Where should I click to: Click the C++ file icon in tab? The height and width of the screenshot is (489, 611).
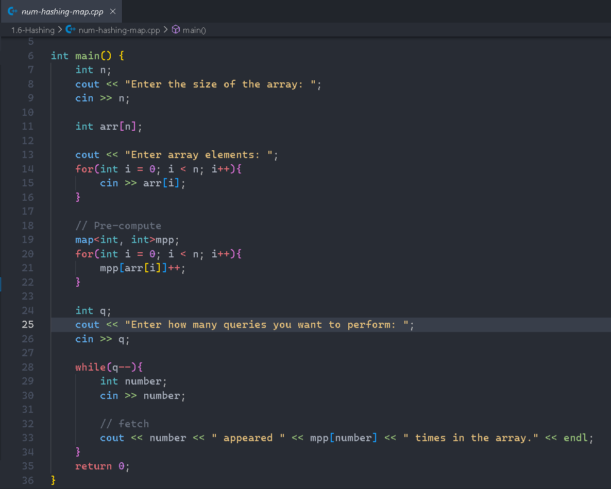pyautogui.click(x=12, y=11)
